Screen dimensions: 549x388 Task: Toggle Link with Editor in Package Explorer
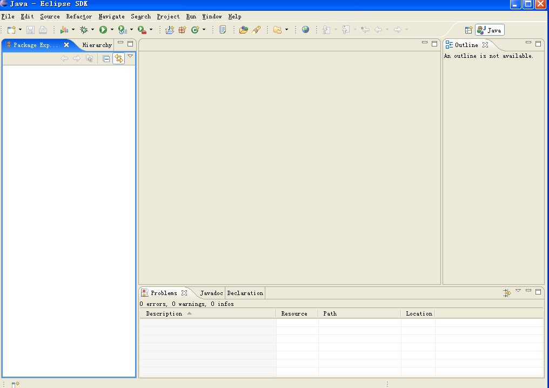click(x=118, y=58)
